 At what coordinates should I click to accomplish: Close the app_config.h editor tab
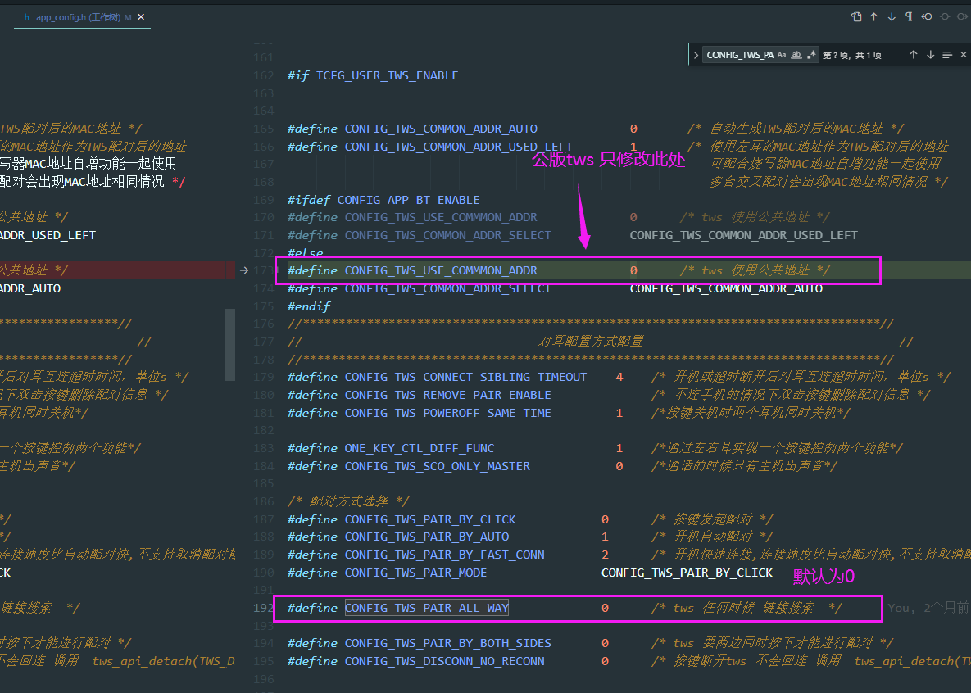click(141, 16)
